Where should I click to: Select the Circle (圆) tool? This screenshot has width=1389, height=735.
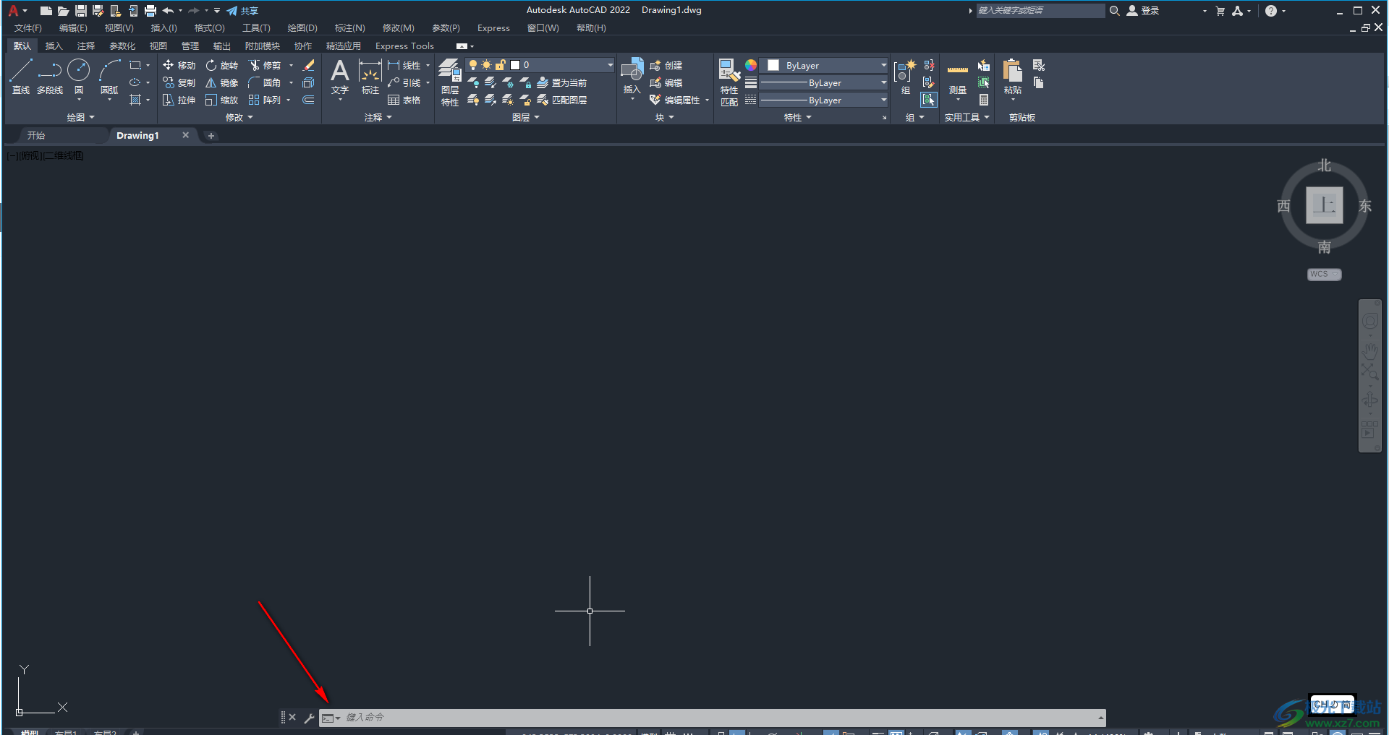[x=78, y=77]
